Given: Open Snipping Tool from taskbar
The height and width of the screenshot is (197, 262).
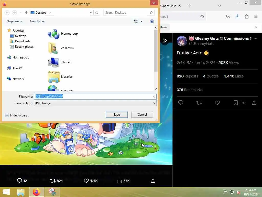Looking at the screenshot, I should pos(52,192).
